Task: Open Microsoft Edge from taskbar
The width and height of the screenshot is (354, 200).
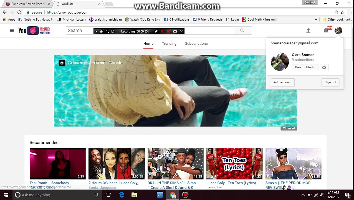Action: pos(122,195)
